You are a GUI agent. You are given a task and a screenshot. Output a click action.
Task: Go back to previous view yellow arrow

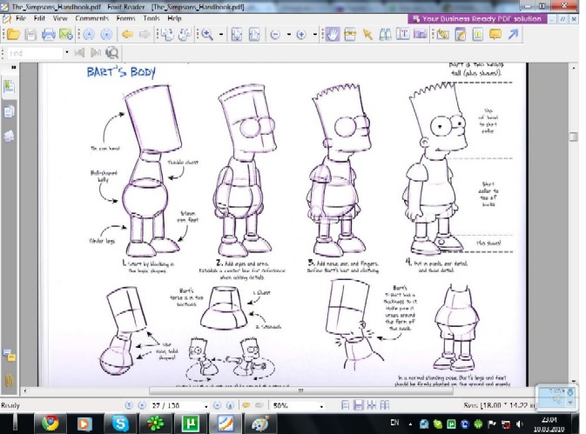[x=127, y=35]
